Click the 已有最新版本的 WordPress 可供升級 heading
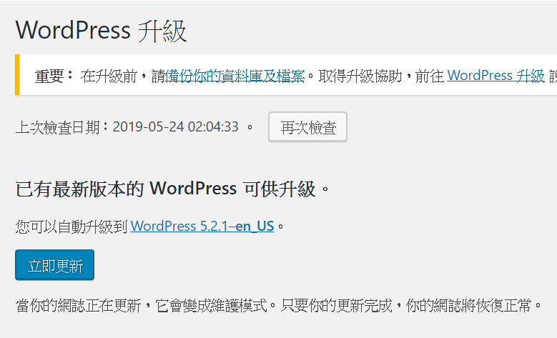The width and height of the screenshot is (557, 338). [172, 189]
